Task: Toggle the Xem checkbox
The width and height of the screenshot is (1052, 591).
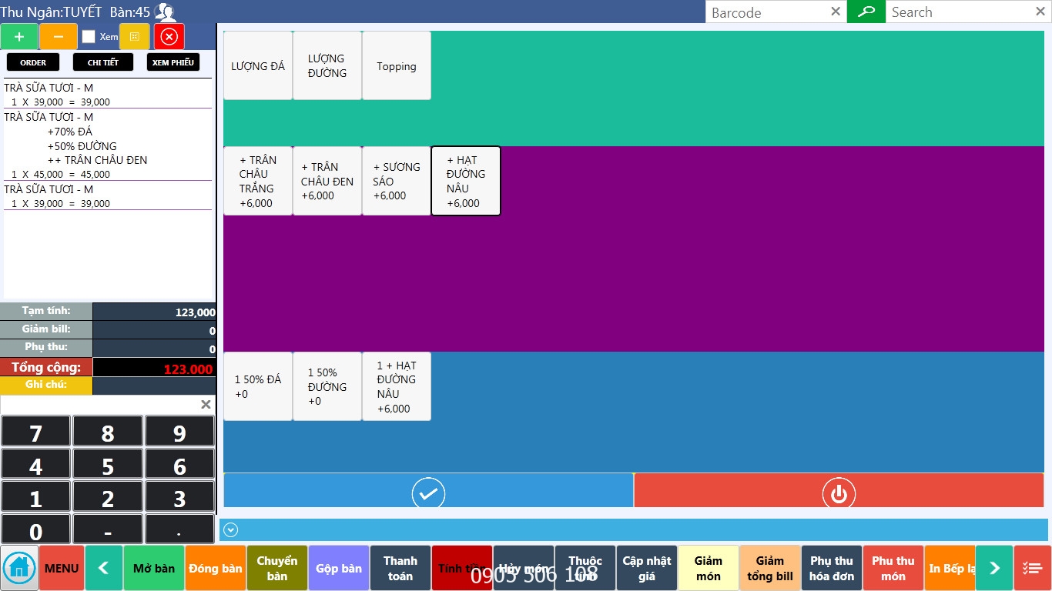Action: 89,37
